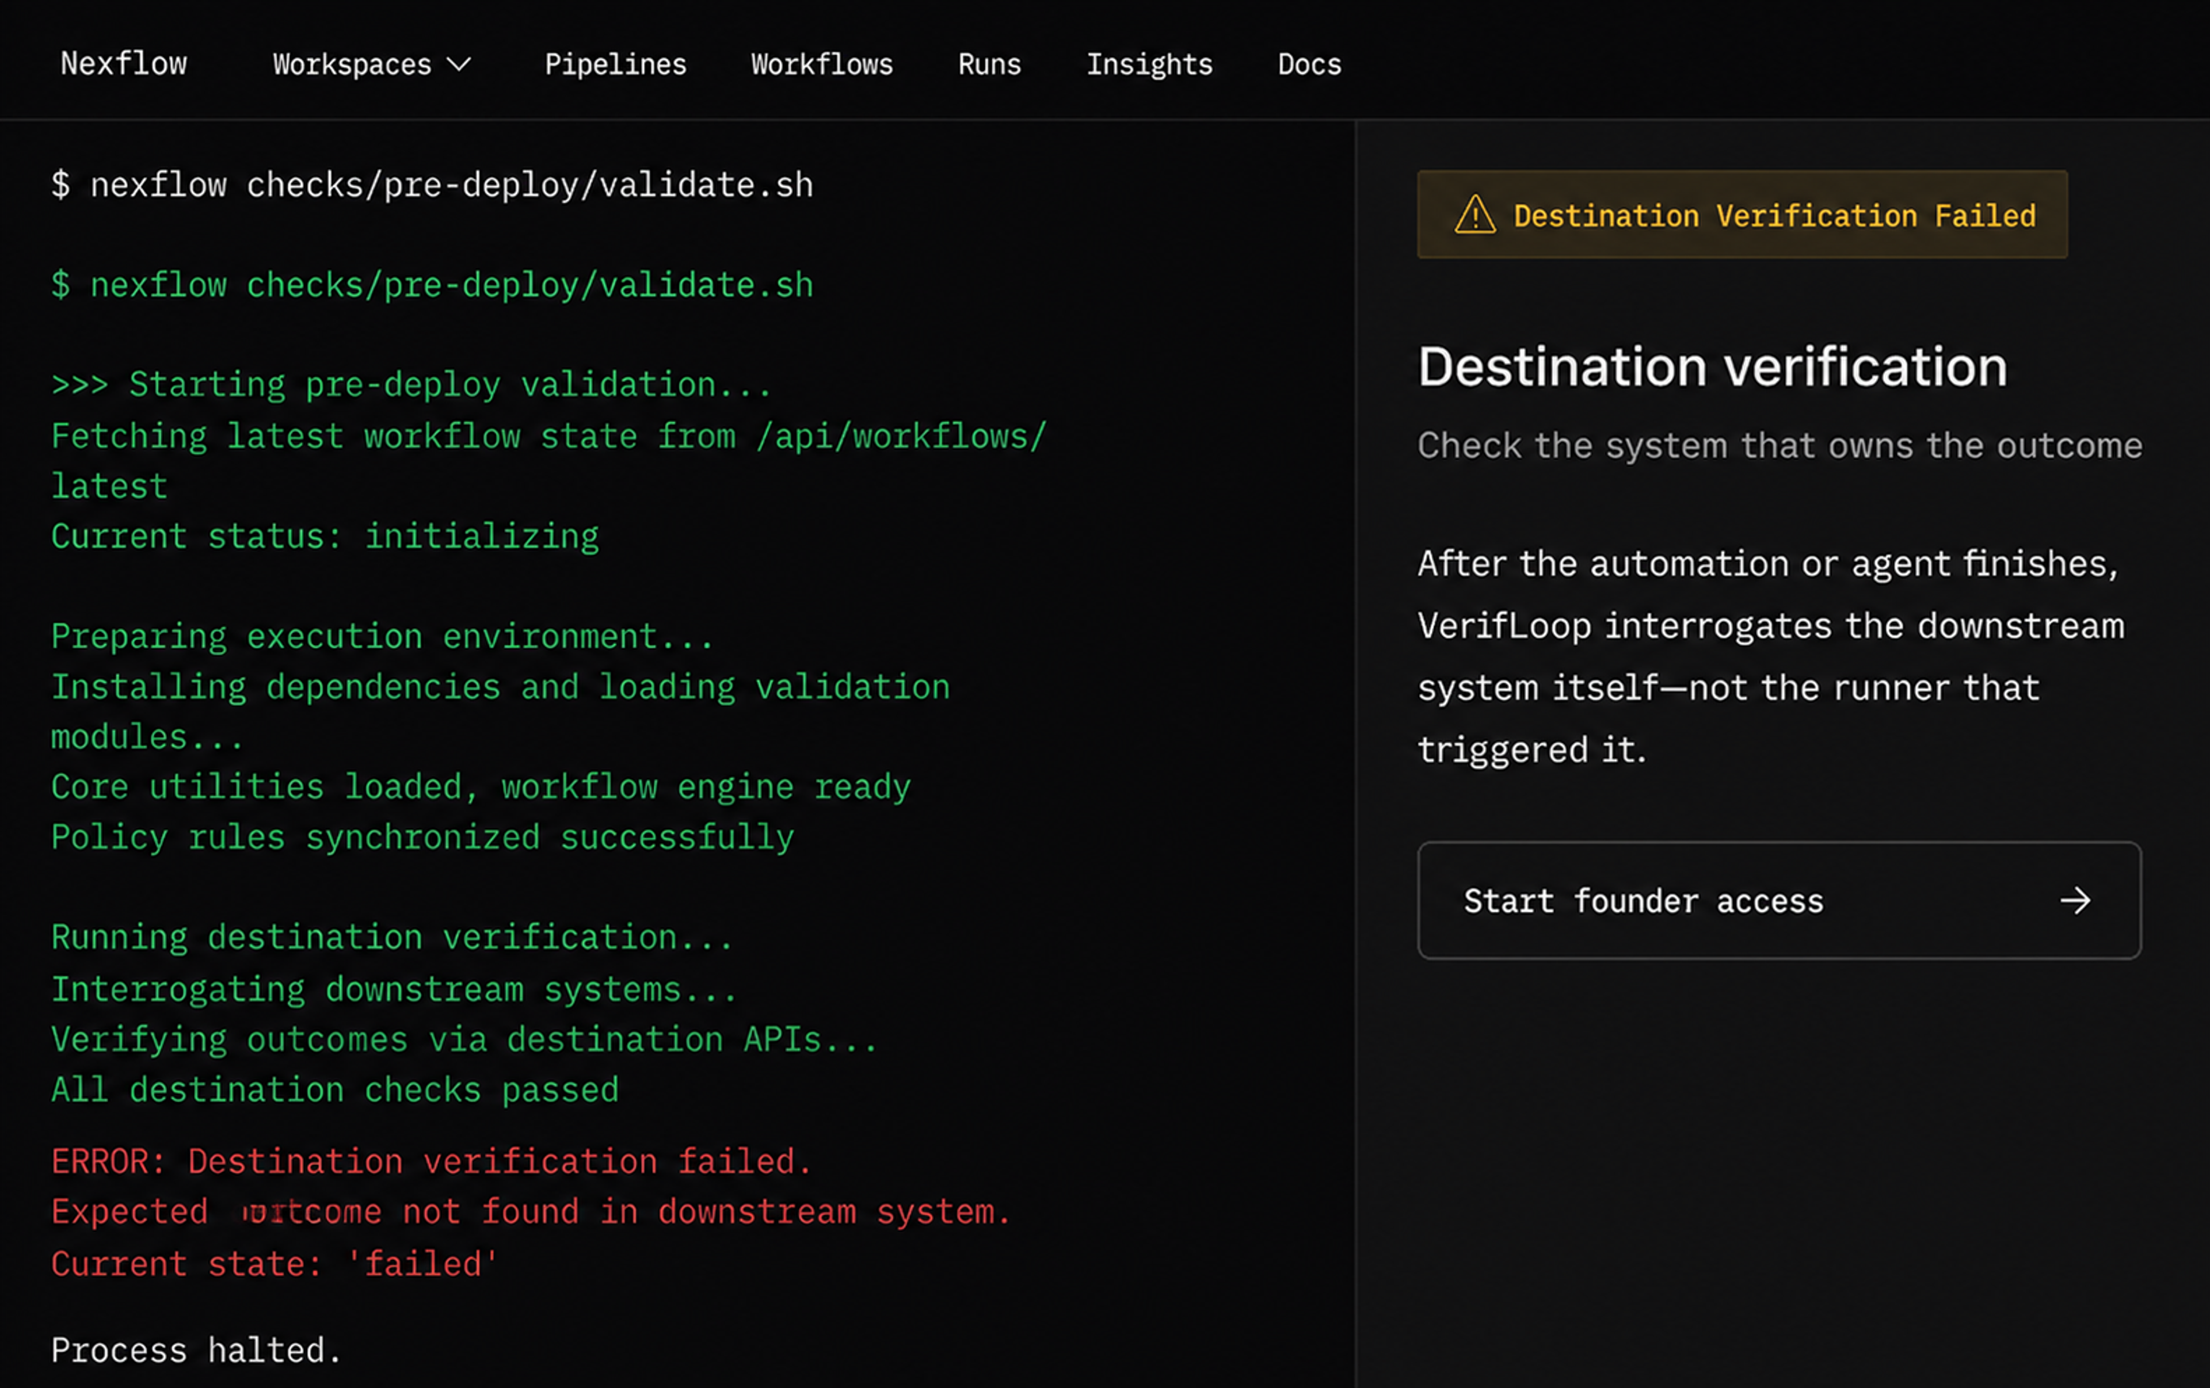The width and height of the screenshot is (2210, 1388).
Task: Click 'Installing dependencies and loading validation' line
Action: pos(500,712)
